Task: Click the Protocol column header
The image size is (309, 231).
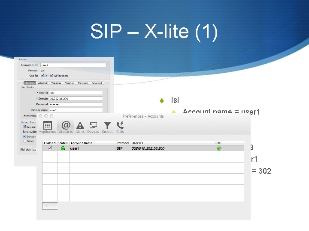Action: tap(123, 143)
